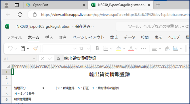The width and height of the screenshot is (190, 104).
Task: Open the text alignment icon
Action: click(155, 48)
